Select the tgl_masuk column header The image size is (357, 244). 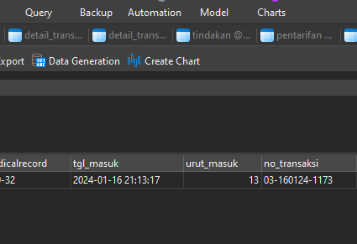(127, 163)
